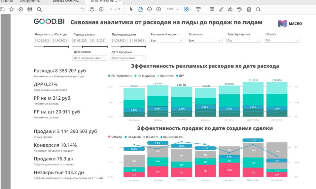
Task: Delete using the trash bin icon
Action: (x=249, y=9)
